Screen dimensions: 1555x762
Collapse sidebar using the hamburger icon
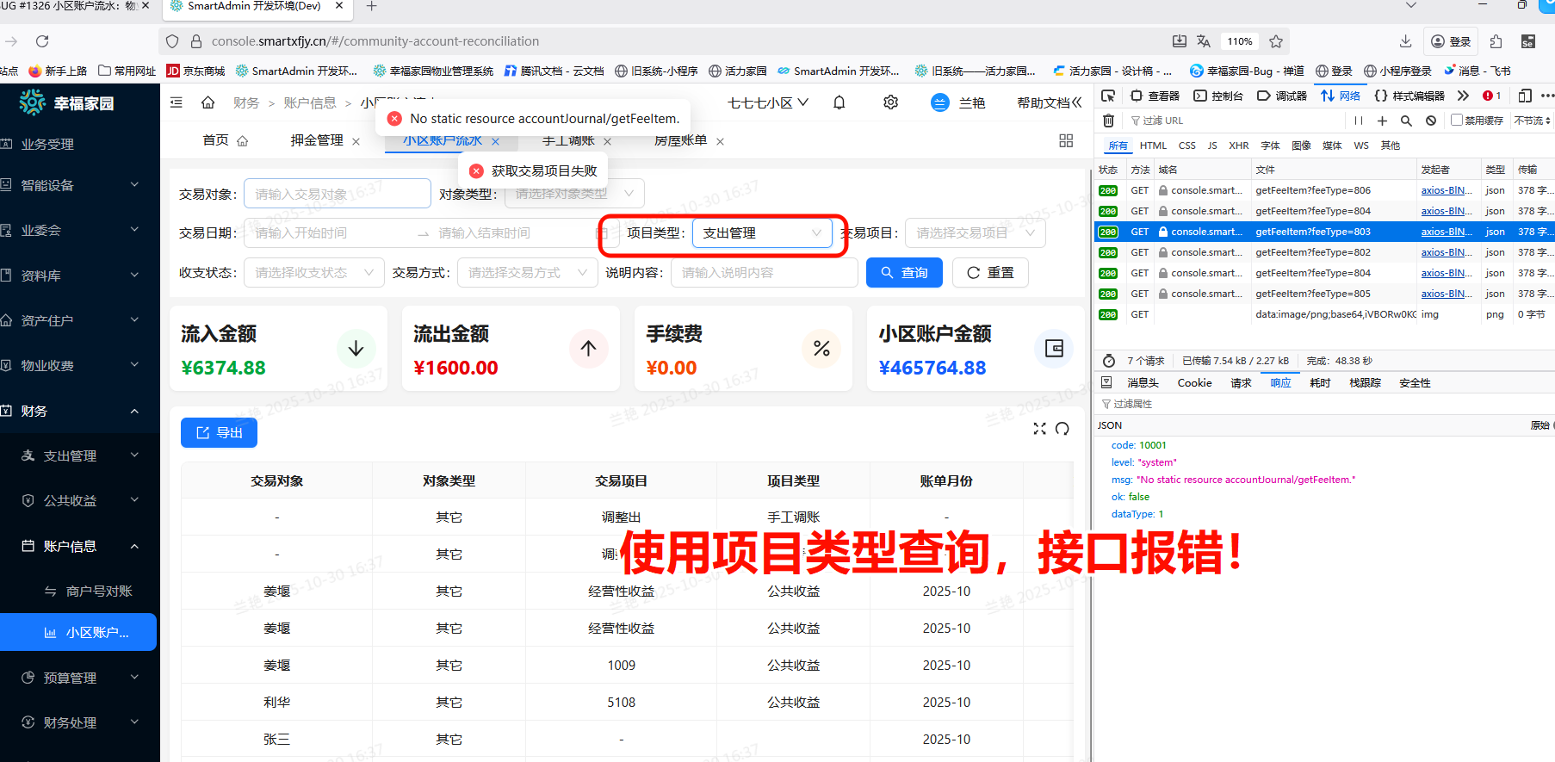(x=177, y=102)
